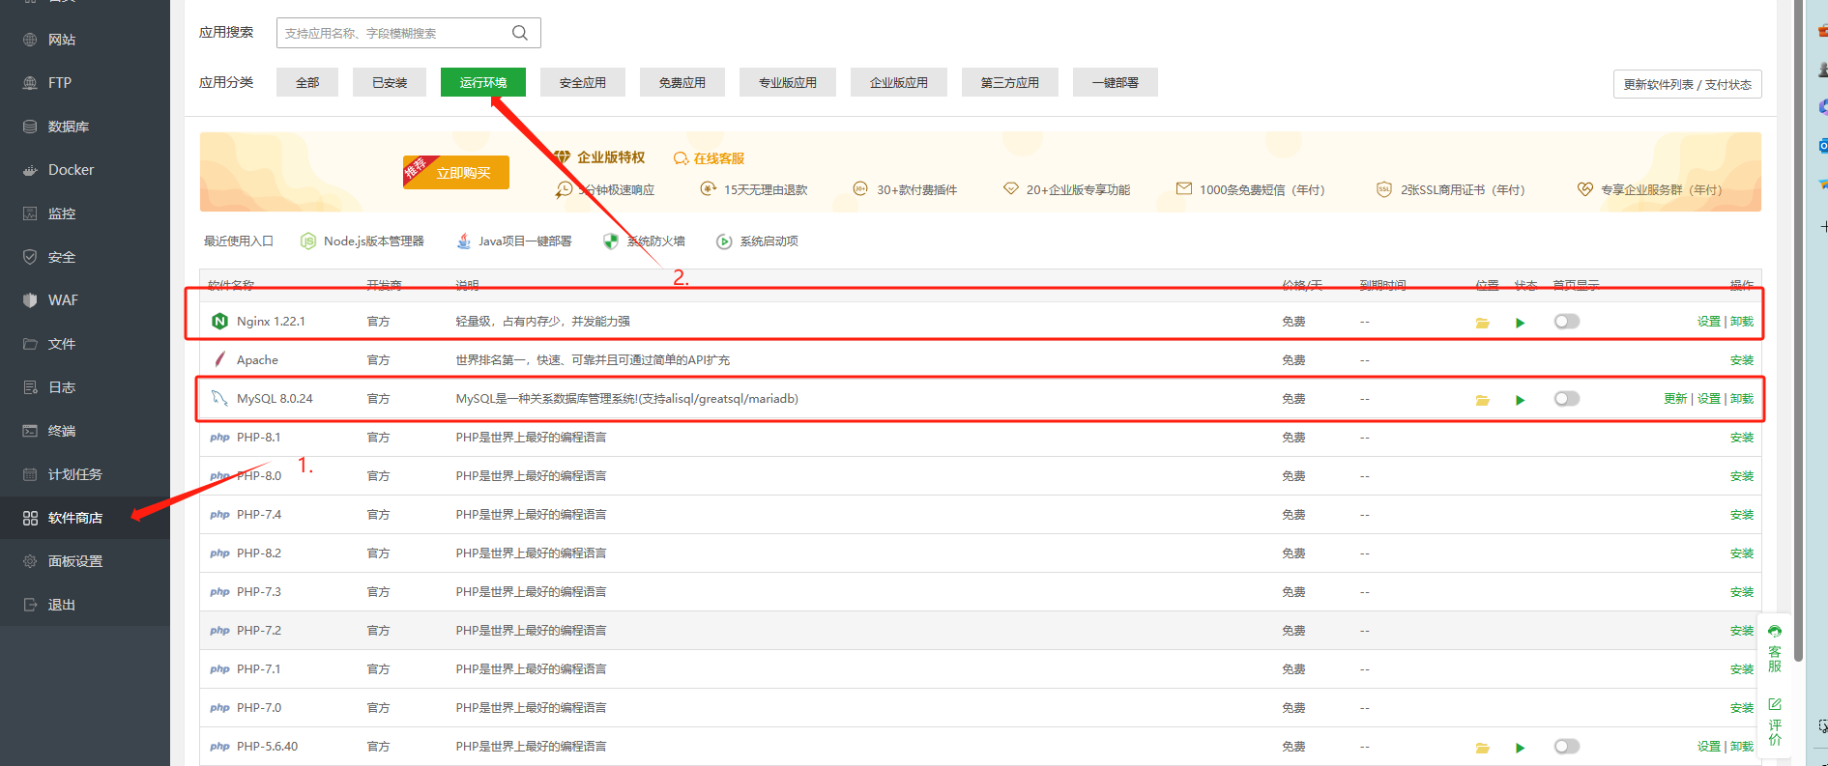Open the 在线客服 link
1828x766 pixels.
tap(710, 158)
